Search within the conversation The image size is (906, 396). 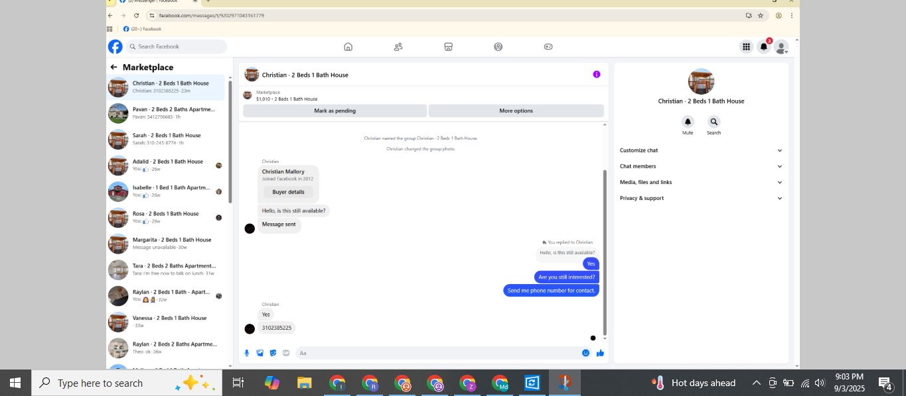tap(714, 122)
